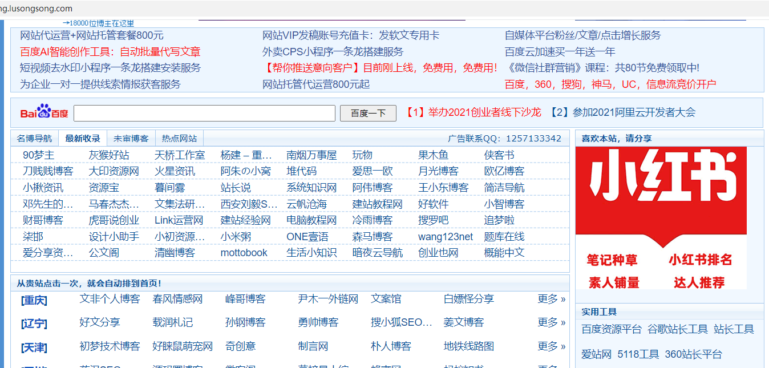
Task: Switch to the 热点网站 tab
Action: [179, 139]
